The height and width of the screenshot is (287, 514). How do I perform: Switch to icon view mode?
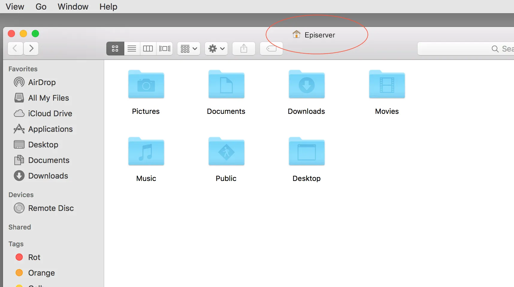click(x=115, y=49)
